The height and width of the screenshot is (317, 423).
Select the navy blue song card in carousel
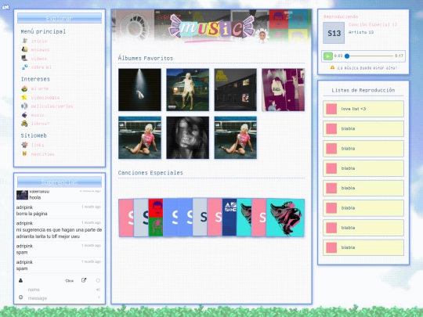click(x=230, y=218)
